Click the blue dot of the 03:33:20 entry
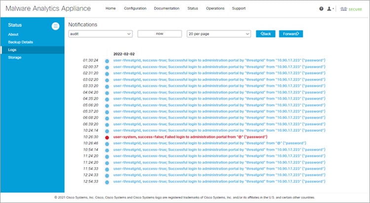The width and height of the screenshot is (370, 203). [x=107, y=87]
